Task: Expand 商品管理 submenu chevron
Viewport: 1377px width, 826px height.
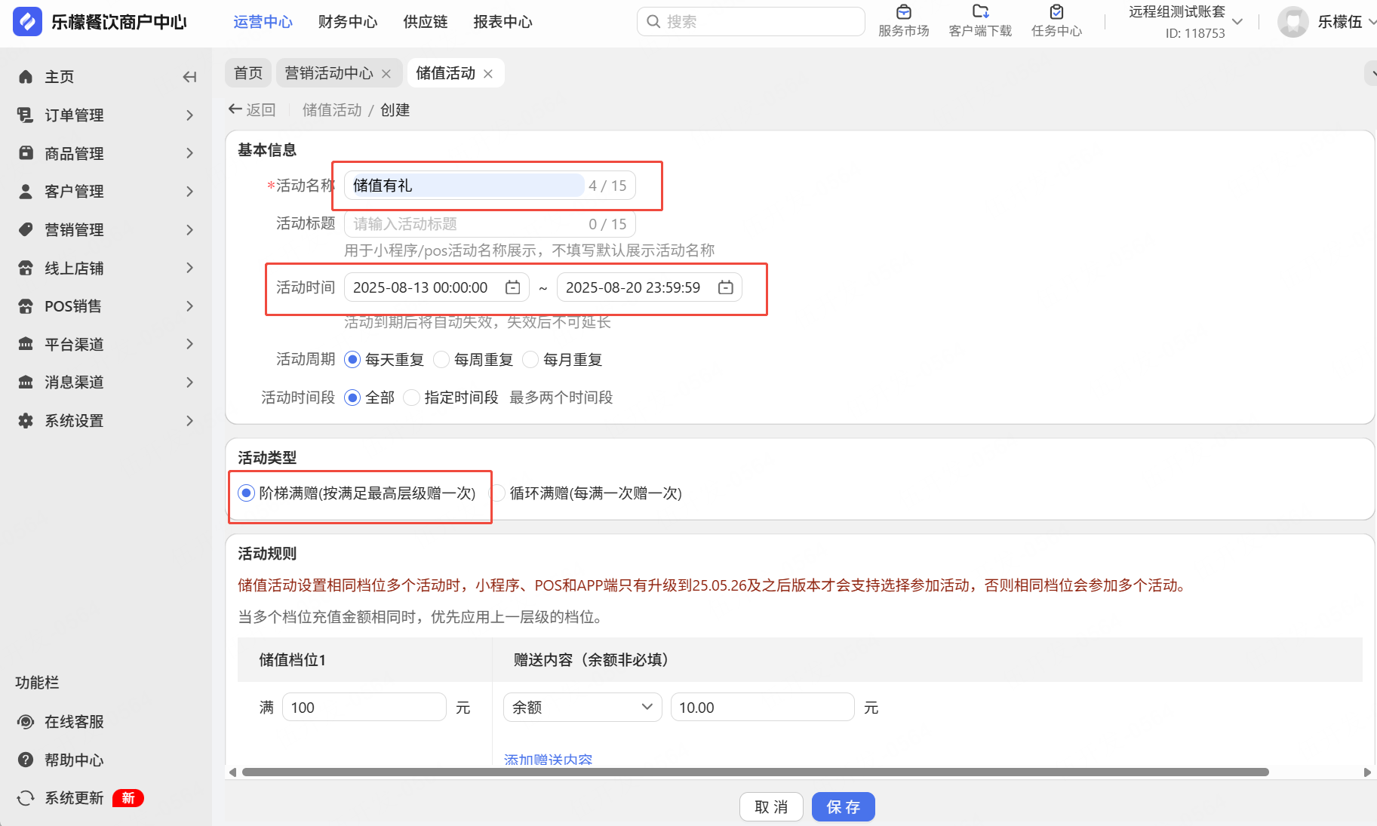Action: (189, 153)
